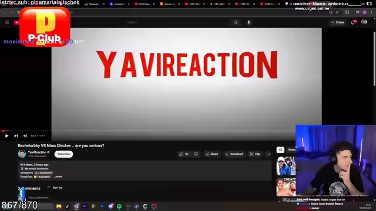Open the YouTube notifications bell
The height and width of the screenshot is (211, 376).
click(x=353, y=22)
